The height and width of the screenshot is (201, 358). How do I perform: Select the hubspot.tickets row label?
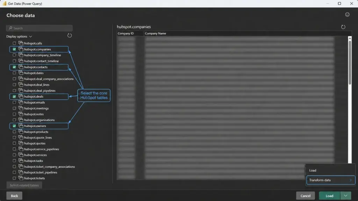click(35, 178)
